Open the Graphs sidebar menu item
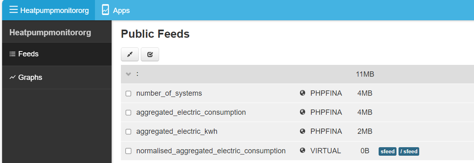This screenshot has width=474, height=163. pos(57,77)
